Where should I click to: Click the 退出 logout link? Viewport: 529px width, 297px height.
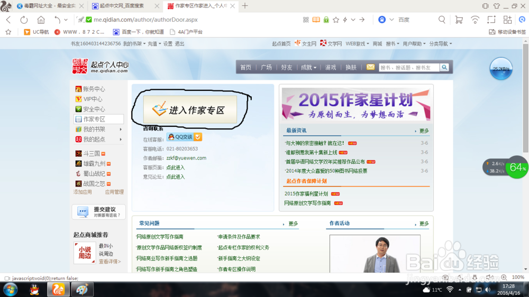(x=179, y=44)
